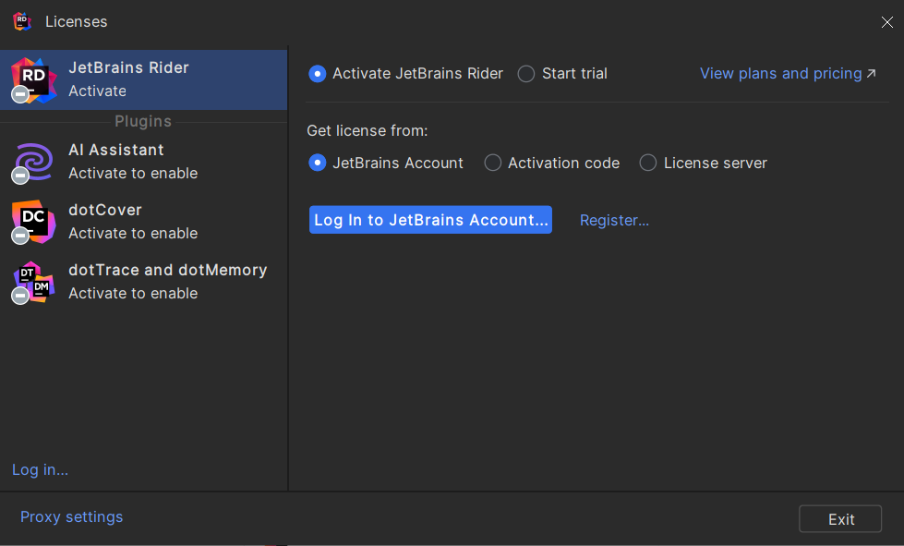Open the Register link
The image size is (904, 546).
(614, 220)
